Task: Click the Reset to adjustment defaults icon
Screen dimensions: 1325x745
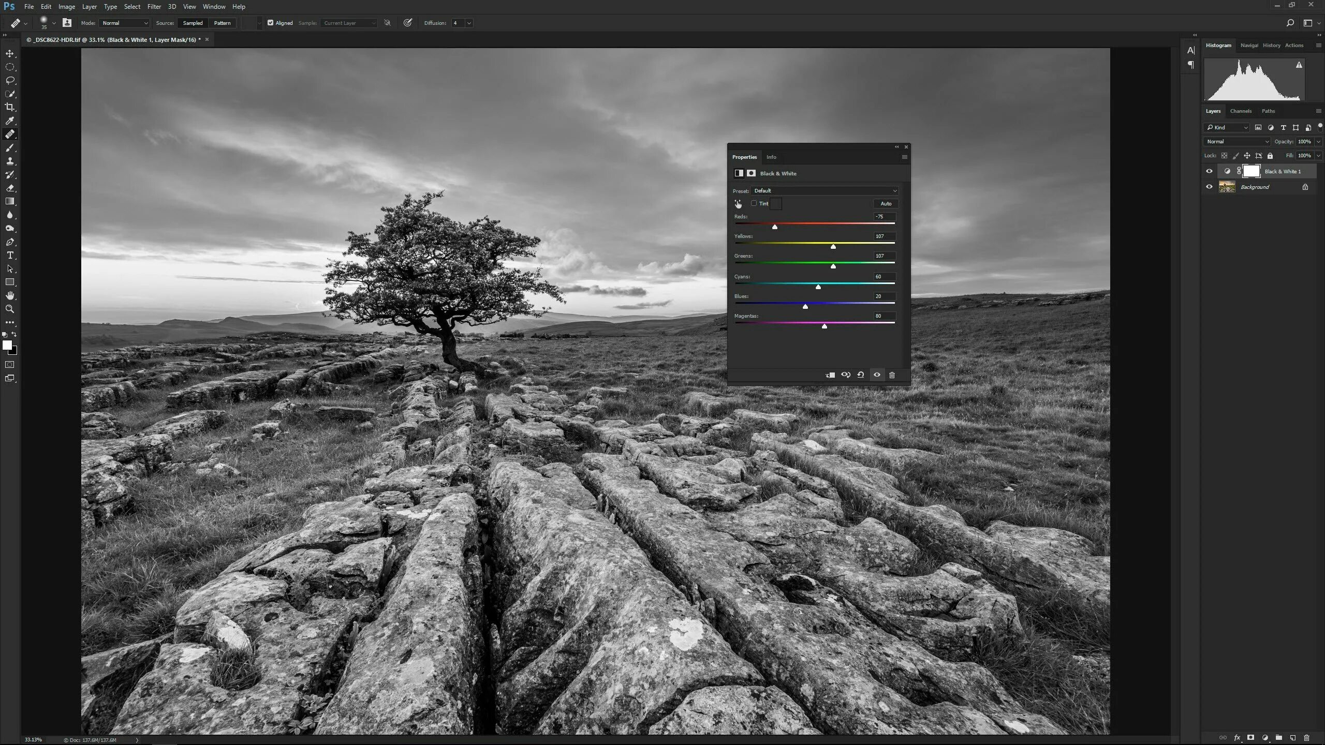Action: pos(861,375)
